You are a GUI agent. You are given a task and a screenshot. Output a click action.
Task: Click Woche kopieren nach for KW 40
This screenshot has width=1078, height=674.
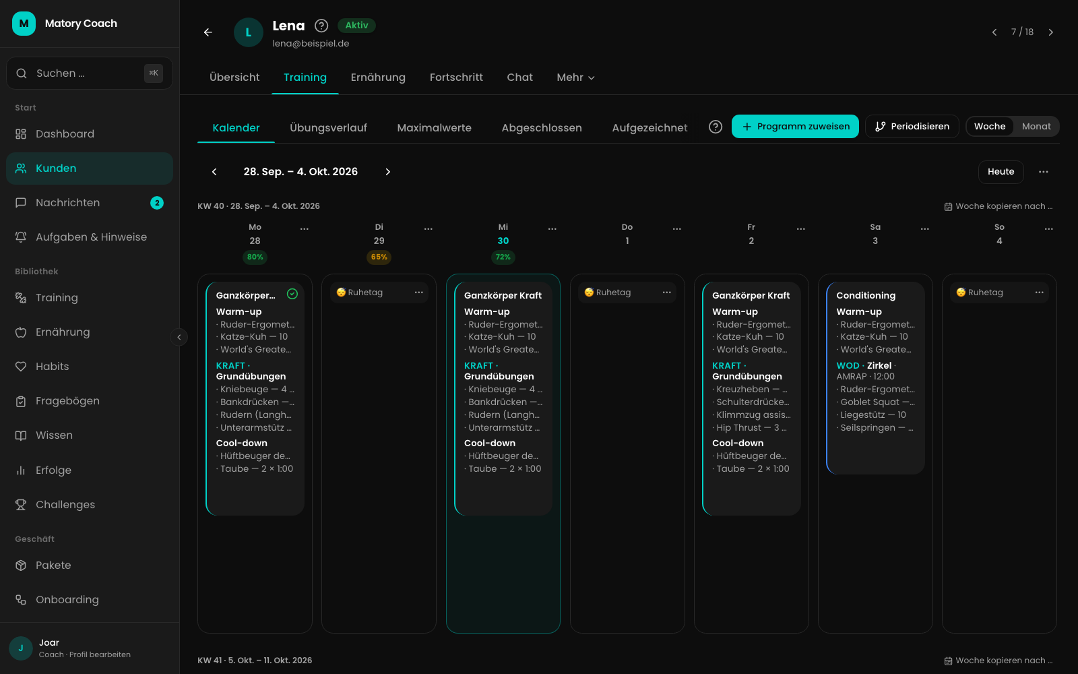click(998, 206)
